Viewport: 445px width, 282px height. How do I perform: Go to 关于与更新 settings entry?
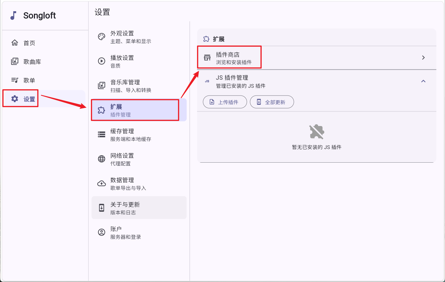pos(139,208)
